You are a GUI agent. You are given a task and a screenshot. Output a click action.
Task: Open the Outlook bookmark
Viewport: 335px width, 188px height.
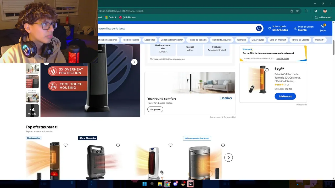coord(110,17)
